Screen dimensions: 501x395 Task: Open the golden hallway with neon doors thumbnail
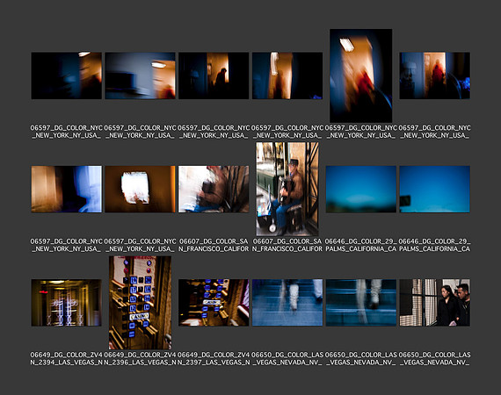click(x=67, y=303)
